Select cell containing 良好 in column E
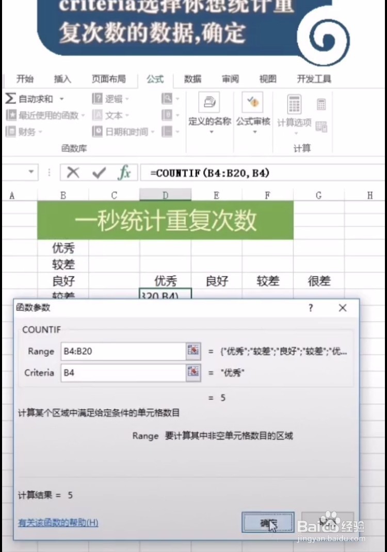Screen dimensions: 387x552 click(216, 281)
